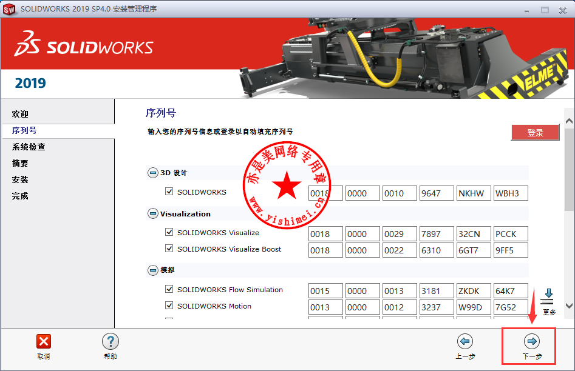Image resolution: width=575 pixels, height=371 pixels.
Task: Select 欢迎 in the left sidebar
Action: [x=20, y=114]
